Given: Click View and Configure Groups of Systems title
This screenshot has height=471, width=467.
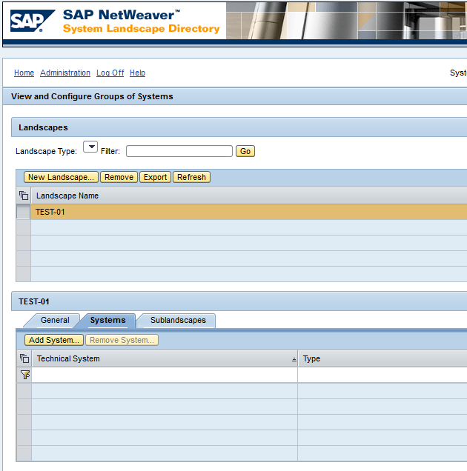Looking at the screenshot, I should tap(92, 96).
